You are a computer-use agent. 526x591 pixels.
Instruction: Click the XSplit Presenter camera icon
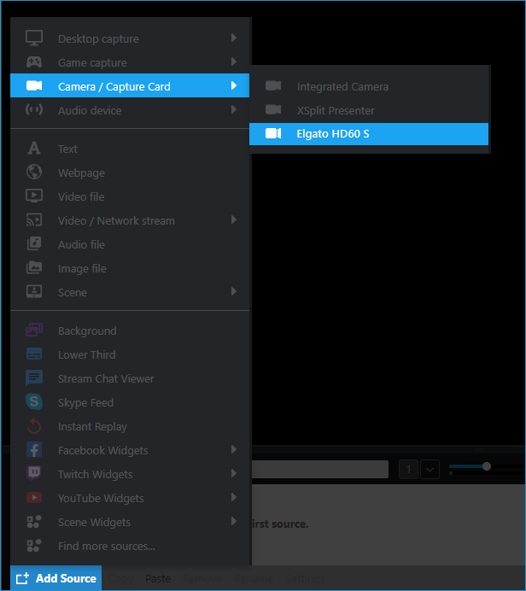(x=273, y=109)
